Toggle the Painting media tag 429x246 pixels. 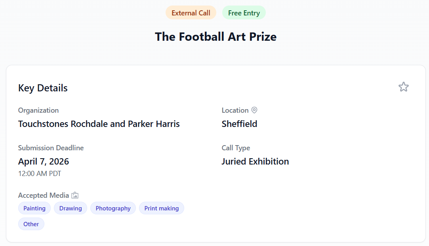point(34,208)
